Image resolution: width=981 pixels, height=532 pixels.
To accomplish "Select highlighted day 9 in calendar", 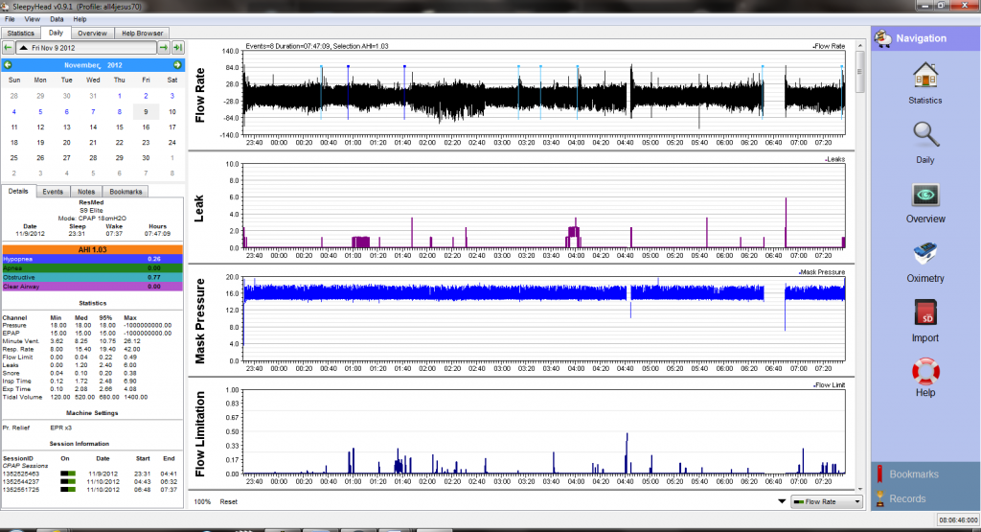I will pos(146,111).
